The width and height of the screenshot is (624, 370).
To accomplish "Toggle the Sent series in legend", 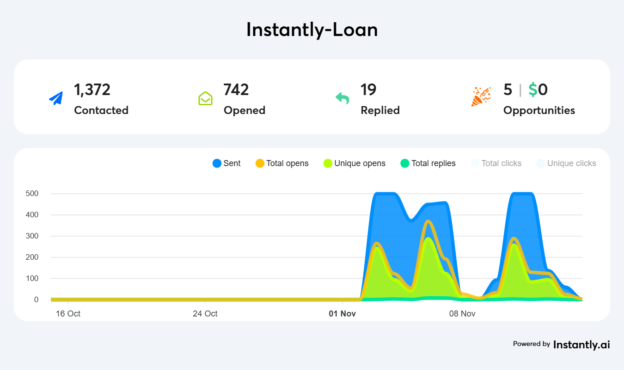I will [x=226, y=163].
